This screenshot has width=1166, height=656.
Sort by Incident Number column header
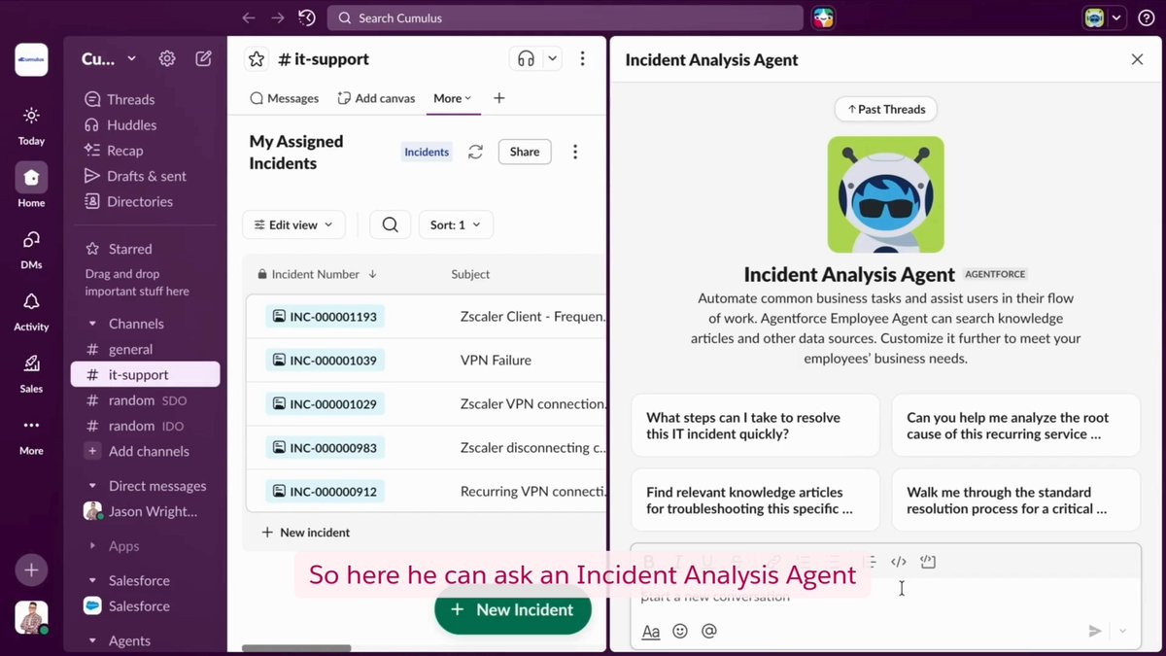coord(317,274)
